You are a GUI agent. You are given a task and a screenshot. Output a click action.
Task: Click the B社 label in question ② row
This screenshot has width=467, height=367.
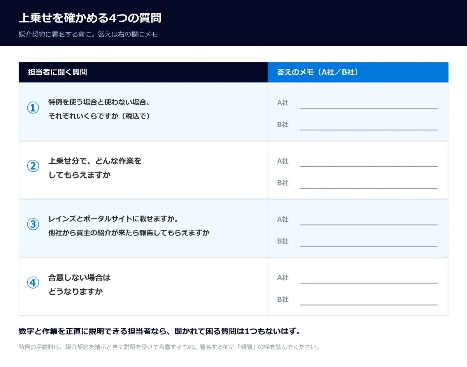[x=283, y=183]
